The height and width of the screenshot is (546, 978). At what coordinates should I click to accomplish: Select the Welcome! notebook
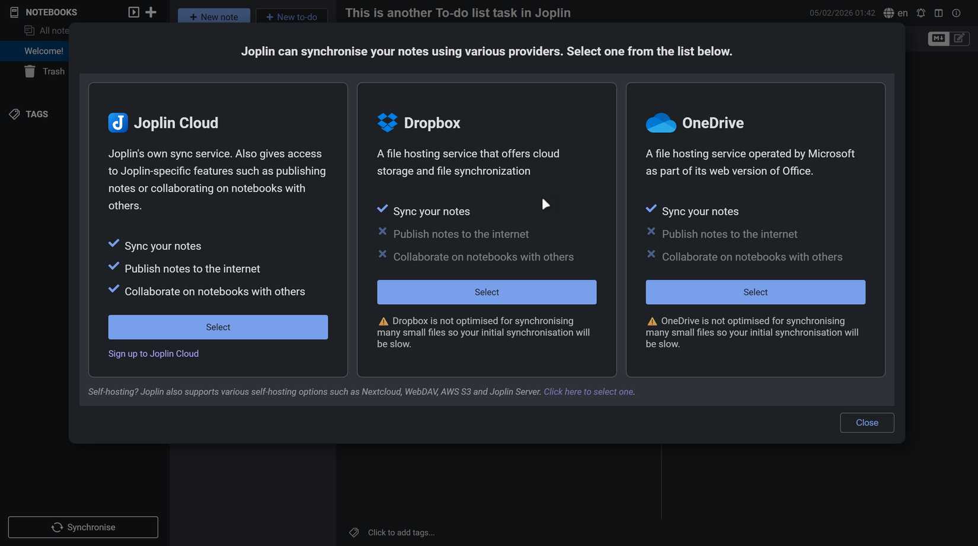click(x=43, y=51)
